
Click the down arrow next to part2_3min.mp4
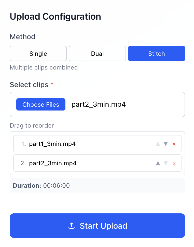tap(166, 163)
